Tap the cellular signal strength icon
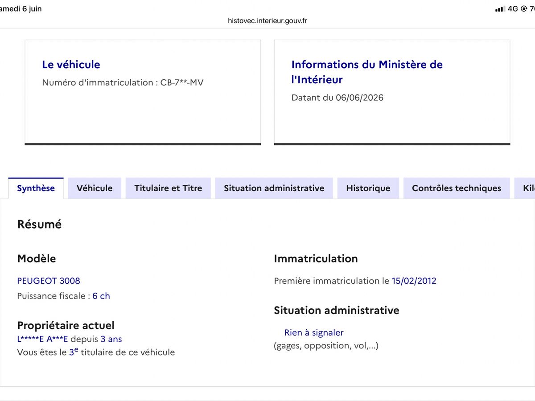This screenshot has height=401, width=535. pos(500,9)
